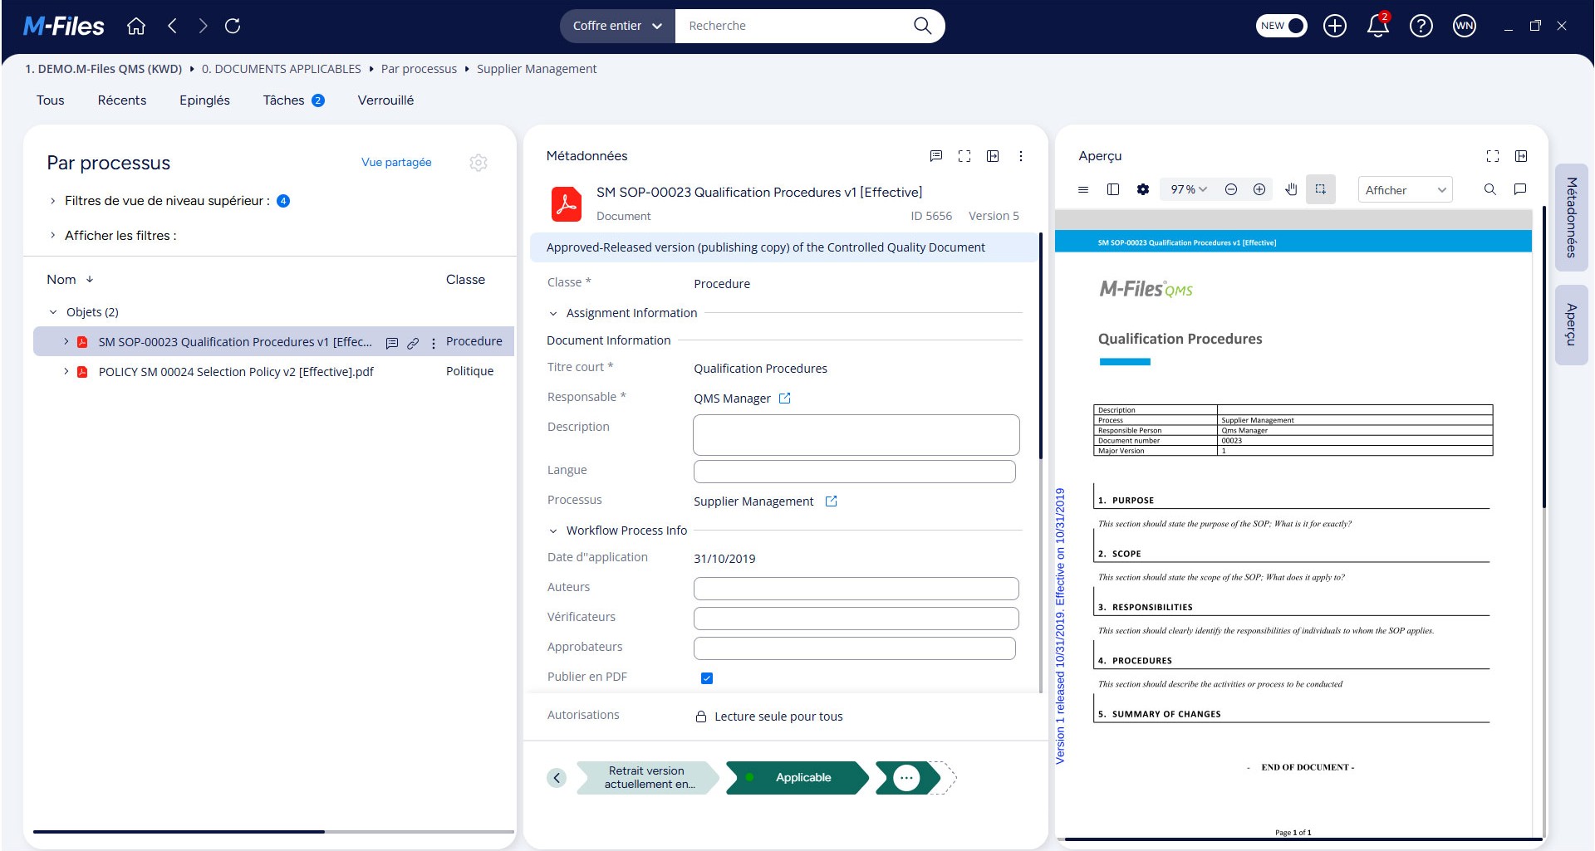Open the WN user account menu
The height and width of the screenshot is (851, 1595).
(1465, 27)
